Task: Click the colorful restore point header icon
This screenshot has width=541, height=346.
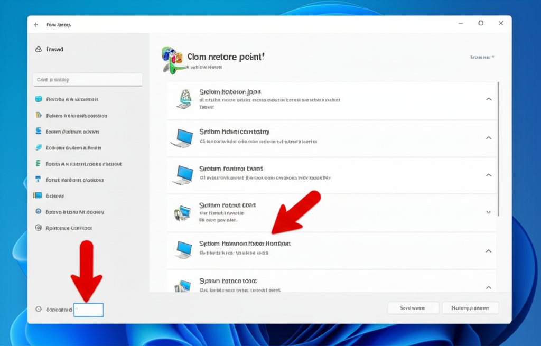Action: [172, 60]
